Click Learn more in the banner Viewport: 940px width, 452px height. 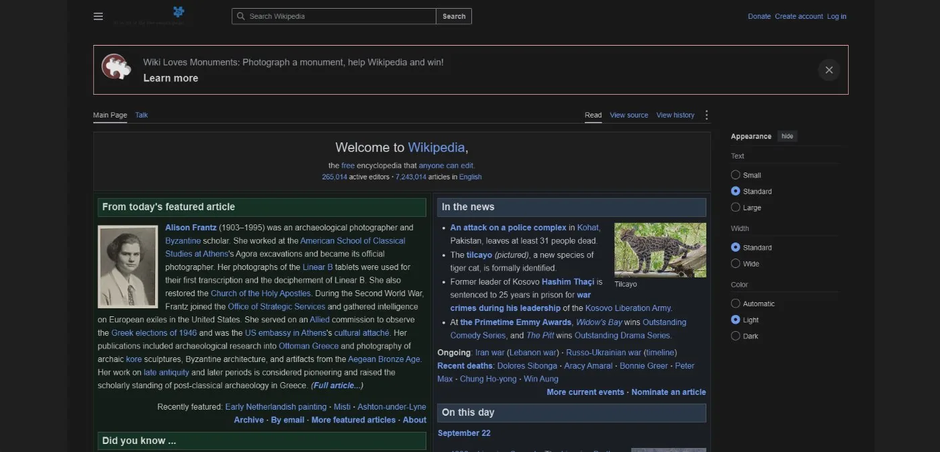point(171,78)
